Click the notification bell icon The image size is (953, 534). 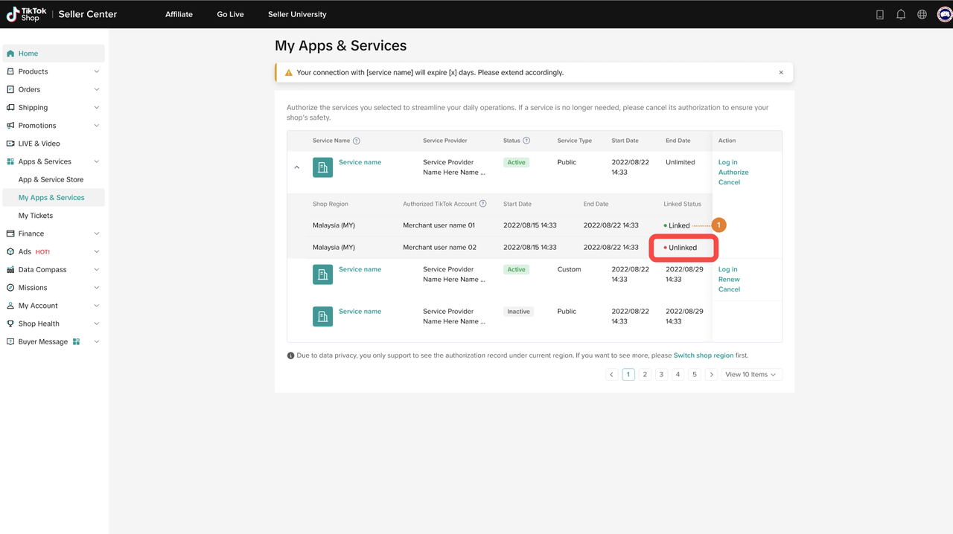tap(901, 14)
